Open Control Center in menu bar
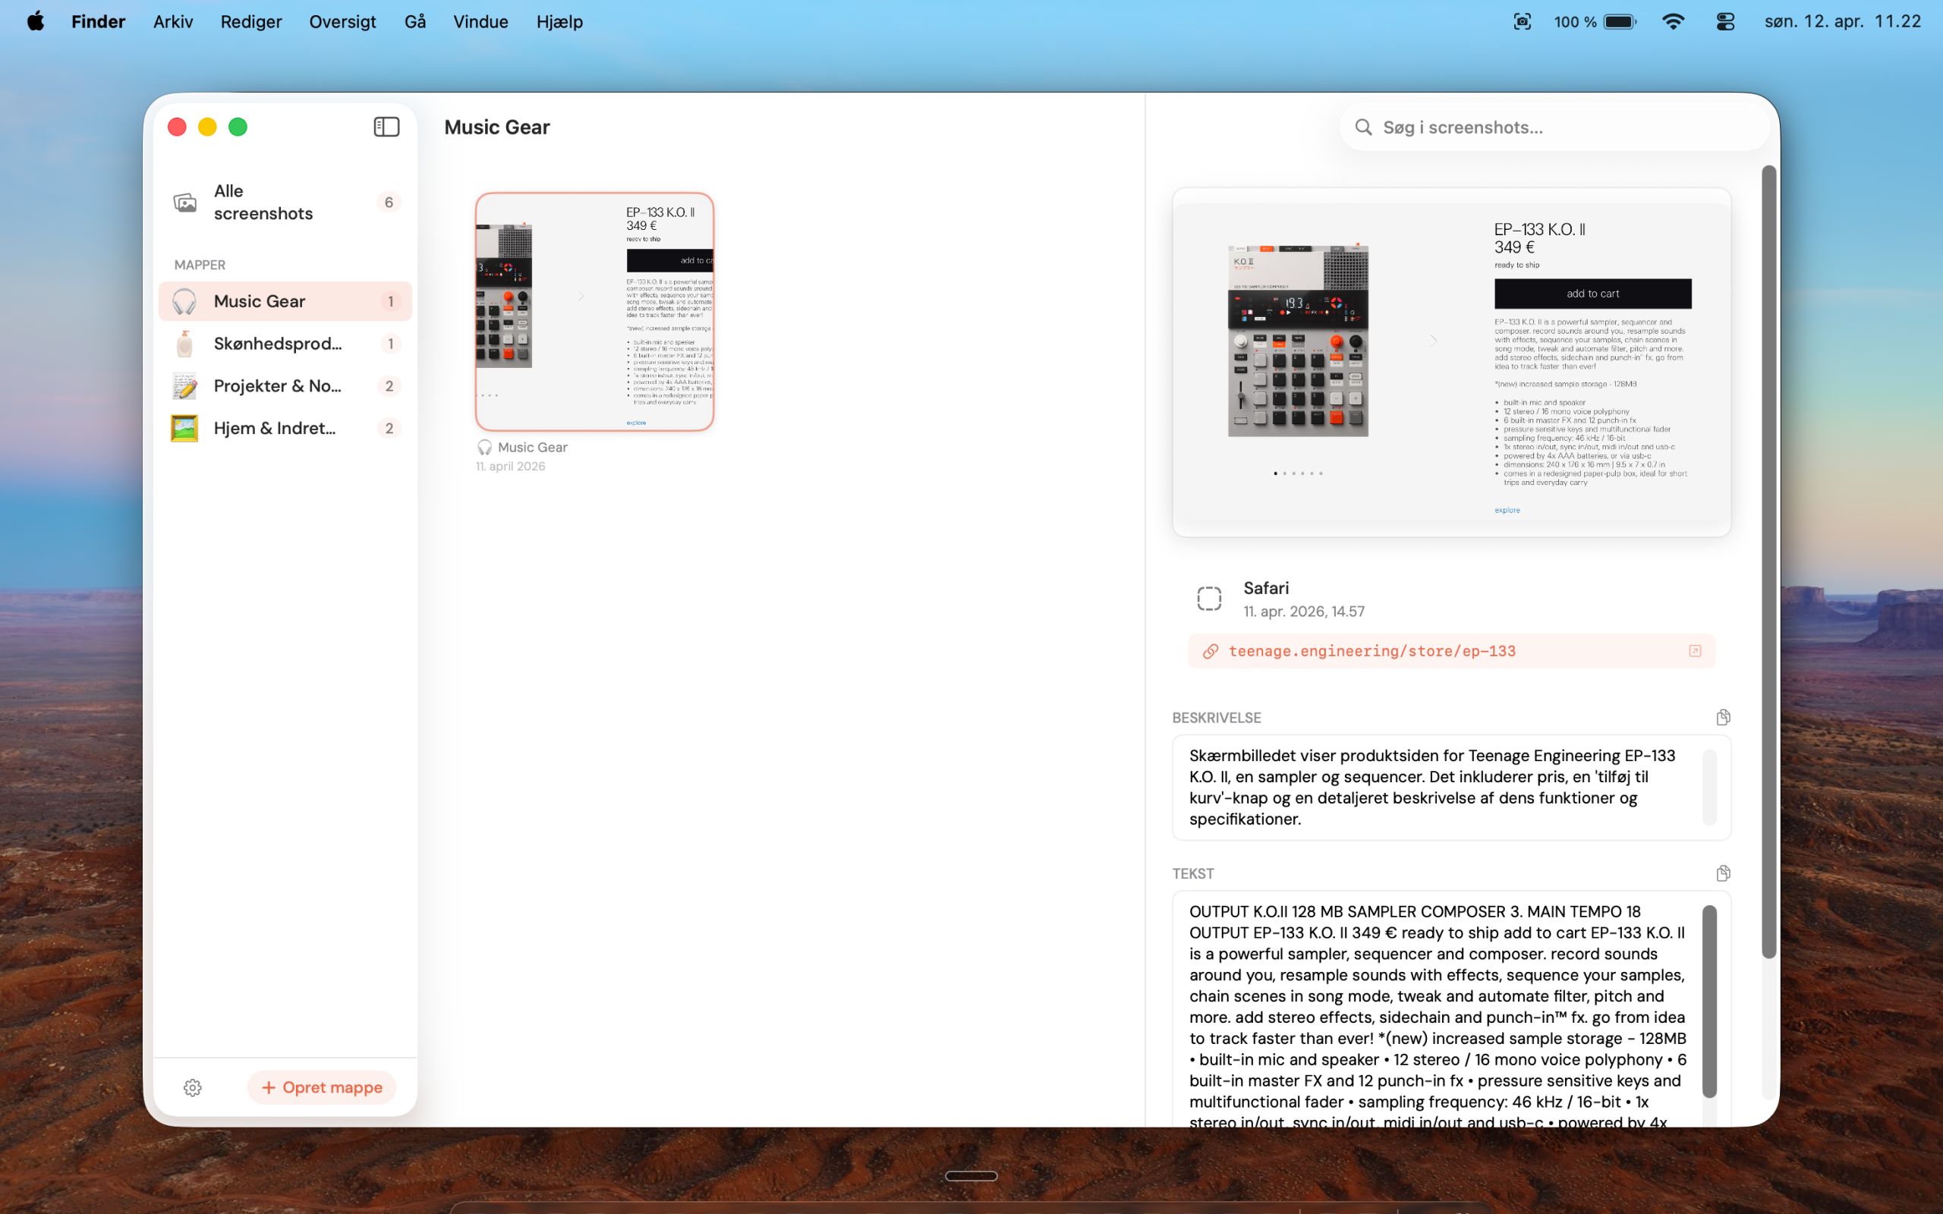This screenshot has height=1214, width=1943. click(1724, 22)
